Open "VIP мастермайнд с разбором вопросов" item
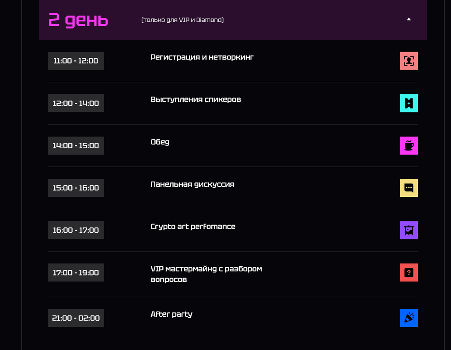This screenshot has width=451, height=350. (x=206, y=274)
